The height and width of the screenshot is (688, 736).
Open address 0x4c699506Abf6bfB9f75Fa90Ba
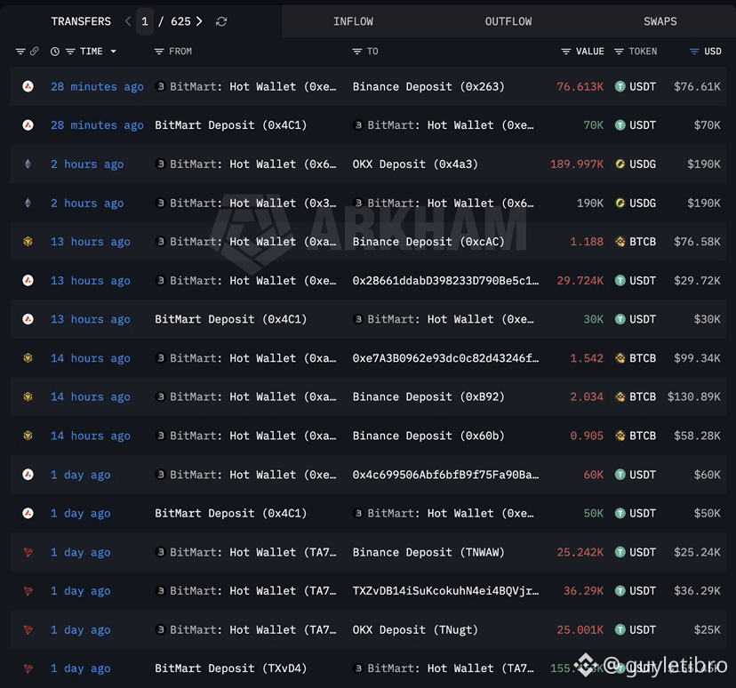(445, 475)
